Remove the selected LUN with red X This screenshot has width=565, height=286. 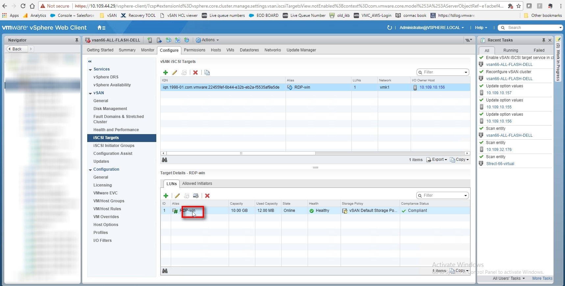coord(207,196)
